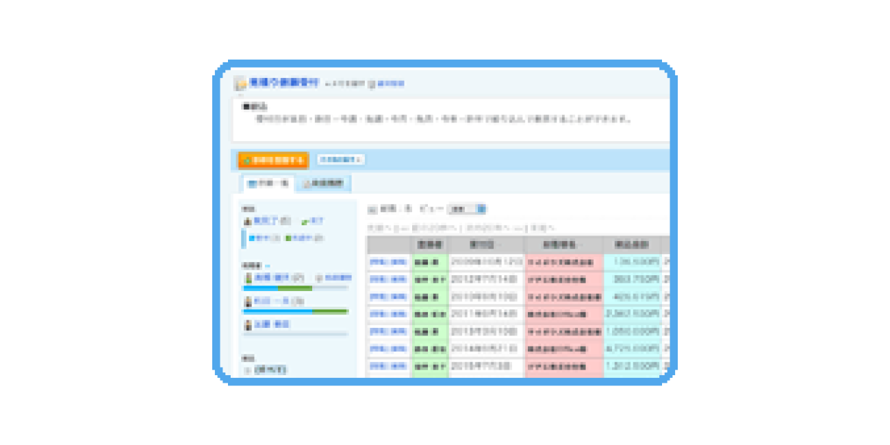Open the view dropdown above the table
This screenshot has width=890, height=445.
tap(466, 209)
